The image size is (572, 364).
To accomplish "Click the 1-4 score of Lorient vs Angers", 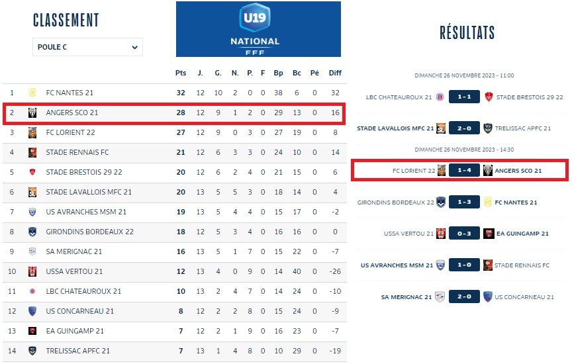I will click(x=464, y=170).
